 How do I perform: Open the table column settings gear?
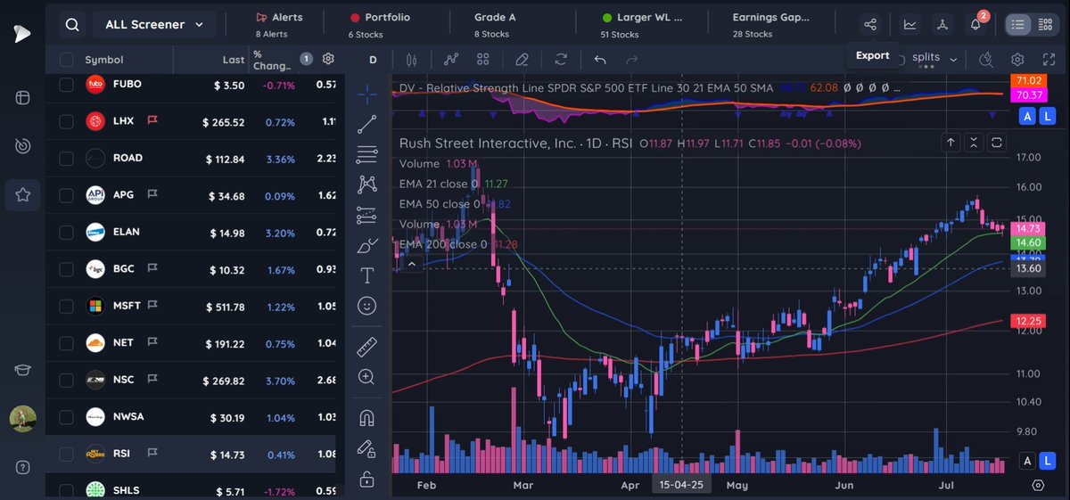pyautogui.click(x=328, y=59)
